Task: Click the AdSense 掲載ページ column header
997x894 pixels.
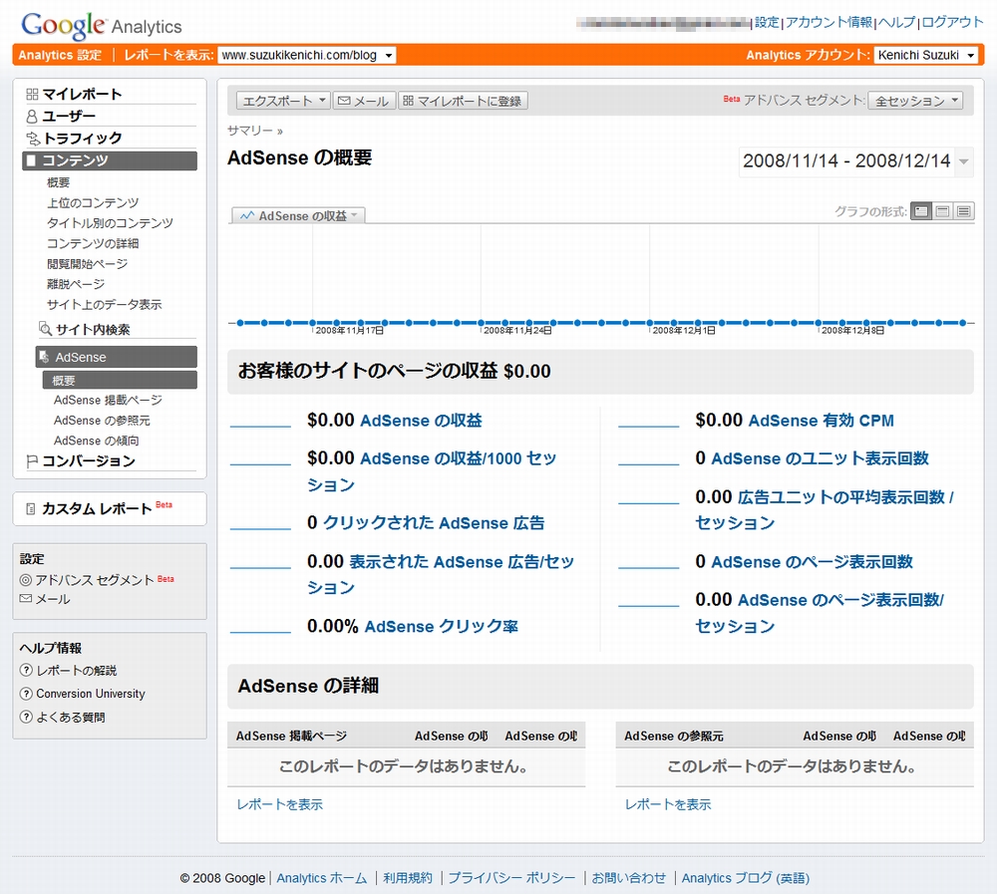Action: click(291, 736)
